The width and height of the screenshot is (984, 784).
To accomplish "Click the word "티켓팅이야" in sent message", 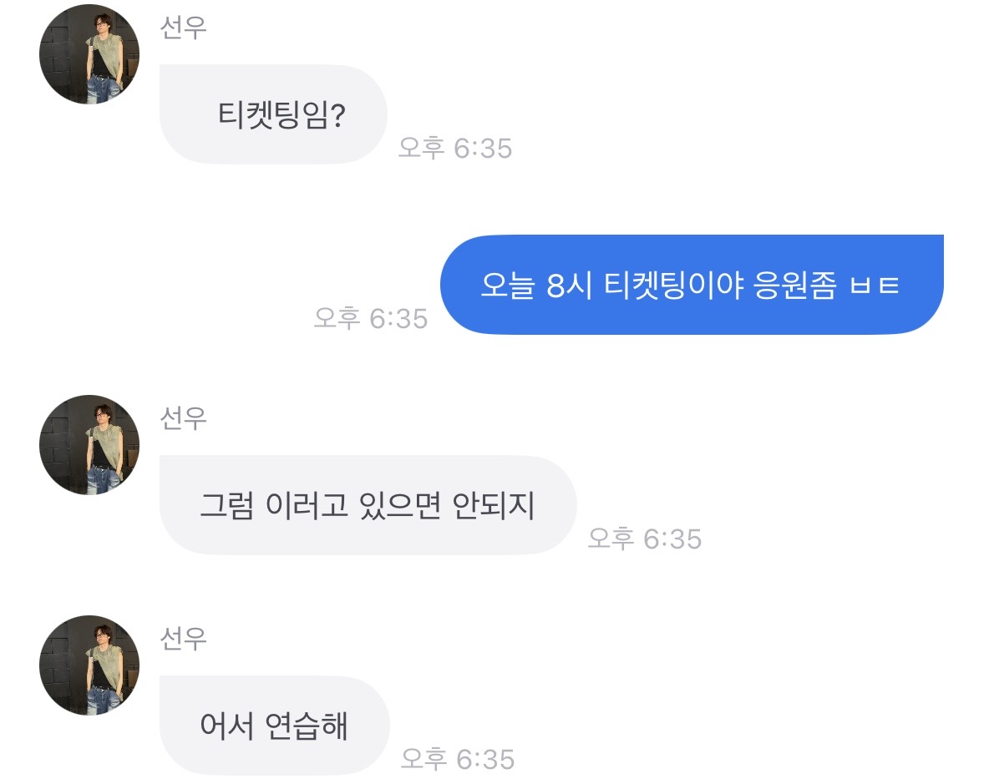I will click(x=664, y=286).
